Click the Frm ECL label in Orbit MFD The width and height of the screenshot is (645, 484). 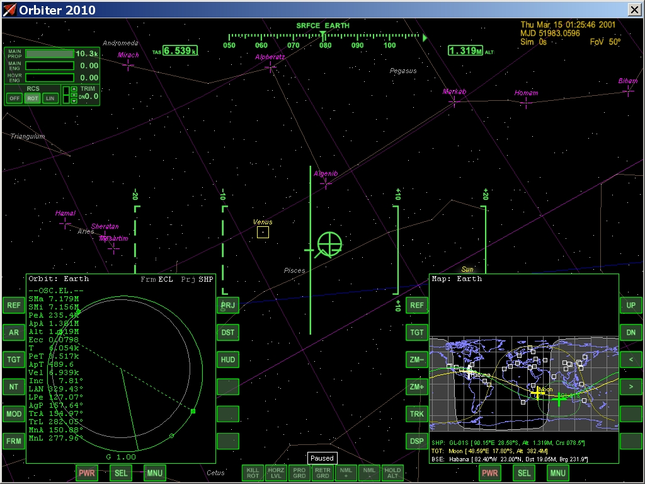click(x=157, y=279)
